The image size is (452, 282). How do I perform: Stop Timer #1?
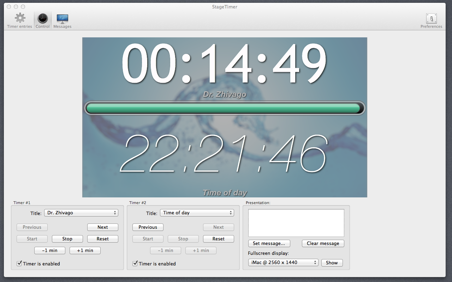point(67,239)
